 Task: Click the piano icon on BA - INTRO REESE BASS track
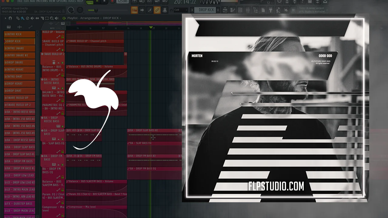pyautogui.click(x=54, y=88)
